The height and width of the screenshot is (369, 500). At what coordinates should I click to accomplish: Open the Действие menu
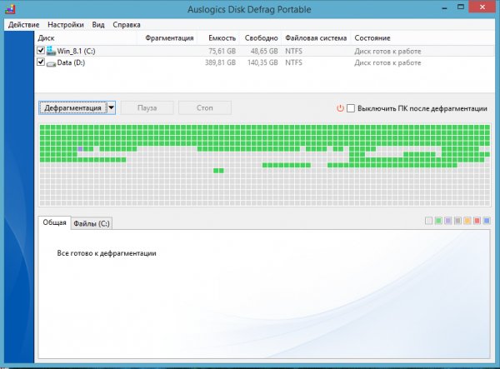[x=23, y=24]
